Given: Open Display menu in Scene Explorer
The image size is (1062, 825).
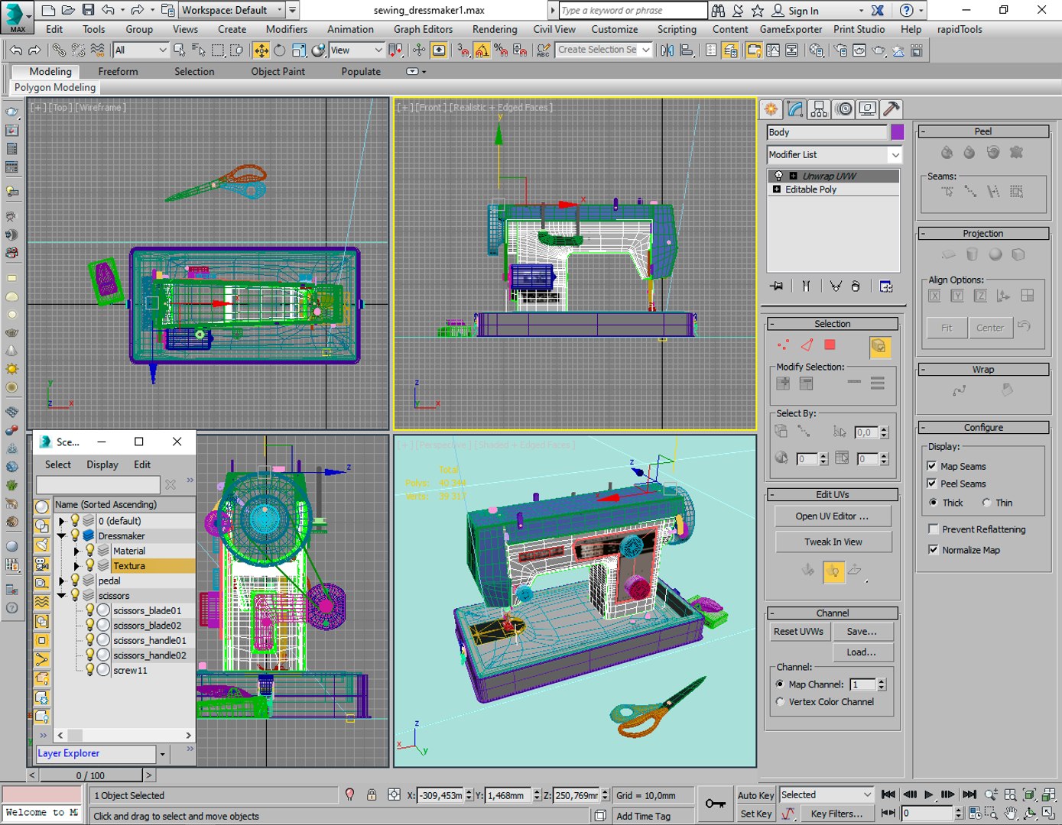Looking at the screenshot, I should 102,464.
